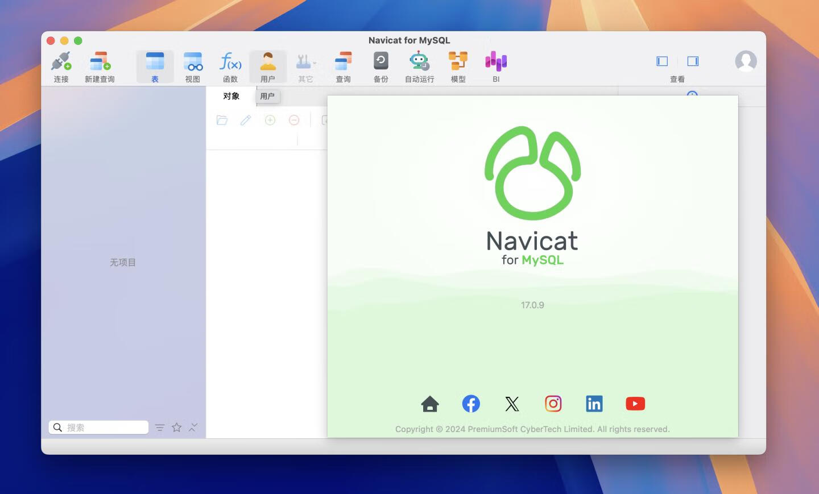Click the star favorites icon
The width and height of the screenshot is (819, 494).
(x=177, y=427)
